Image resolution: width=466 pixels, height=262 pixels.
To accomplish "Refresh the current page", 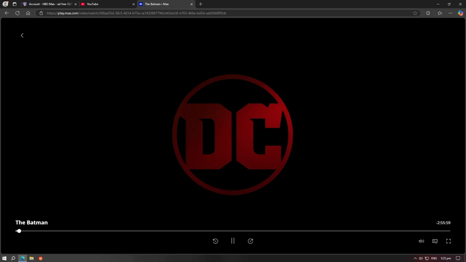I will [17, 13].
